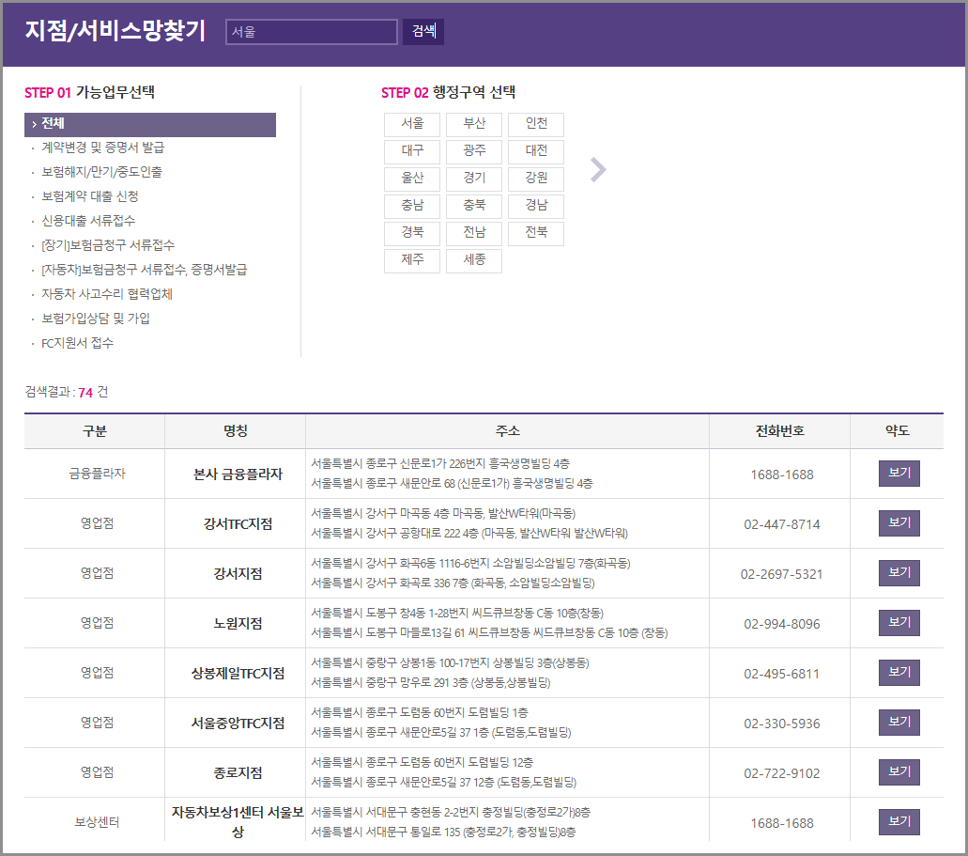Select the 부산 region filter
968x856 pixels.
click(x=474, y=123)
